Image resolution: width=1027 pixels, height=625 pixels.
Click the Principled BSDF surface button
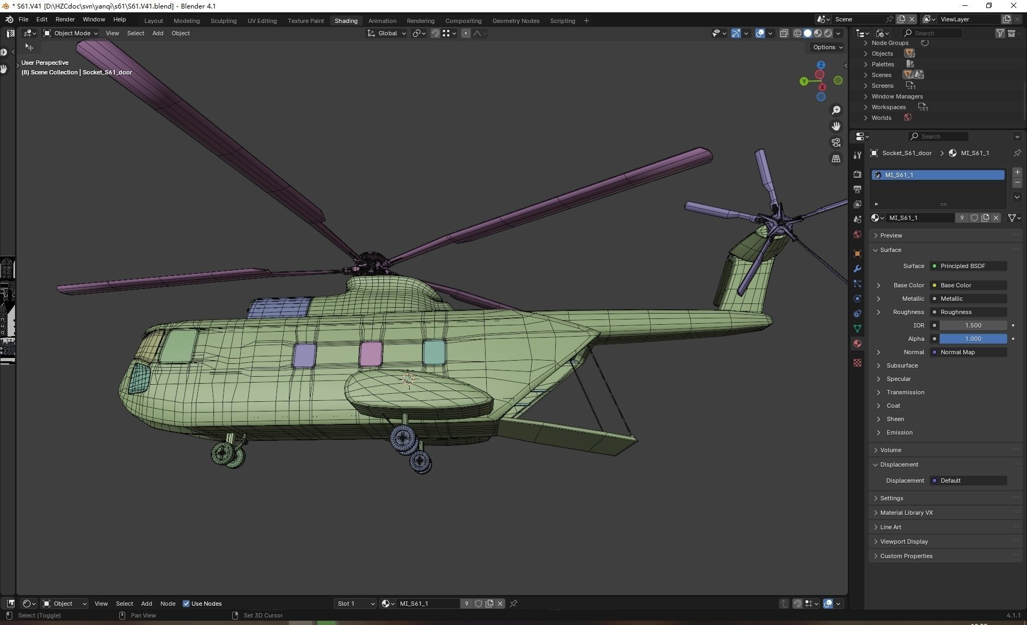pos(968,266)
